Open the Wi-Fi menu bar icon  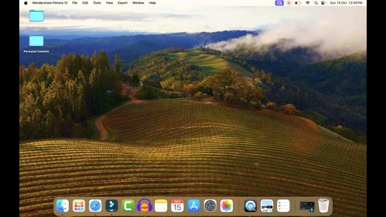[308, 3]
